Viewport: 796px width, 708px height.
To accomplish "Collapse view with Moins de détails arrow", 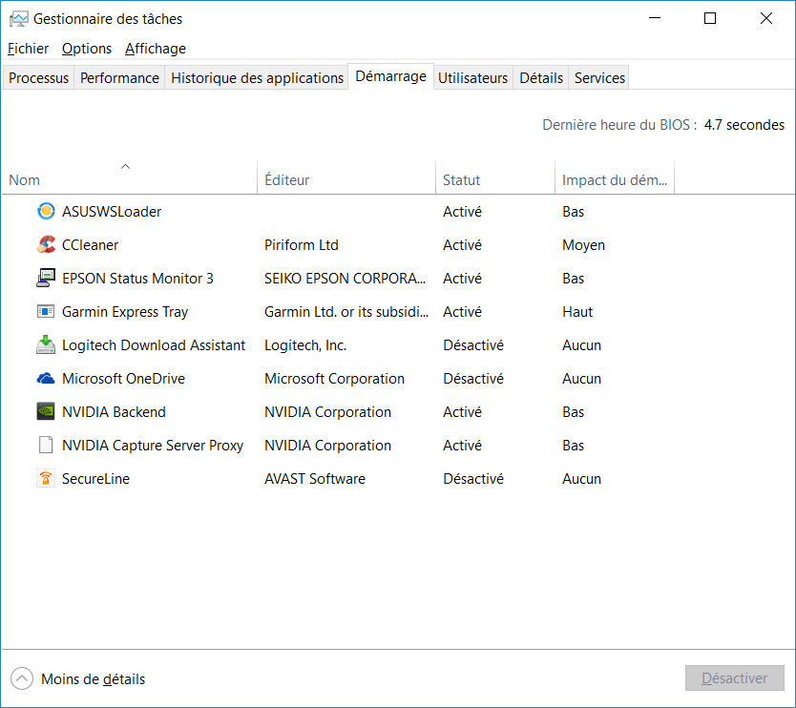I will click(22, 678).
